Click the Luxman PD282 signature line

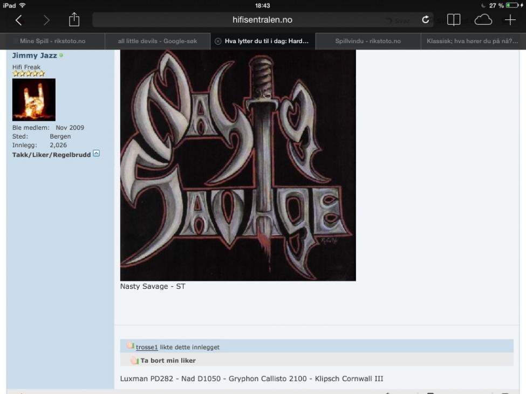[251, 378]
